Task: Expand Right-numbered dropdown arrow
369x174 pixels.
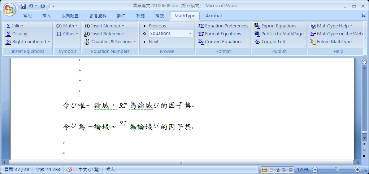Action: (x=49, y=42)
